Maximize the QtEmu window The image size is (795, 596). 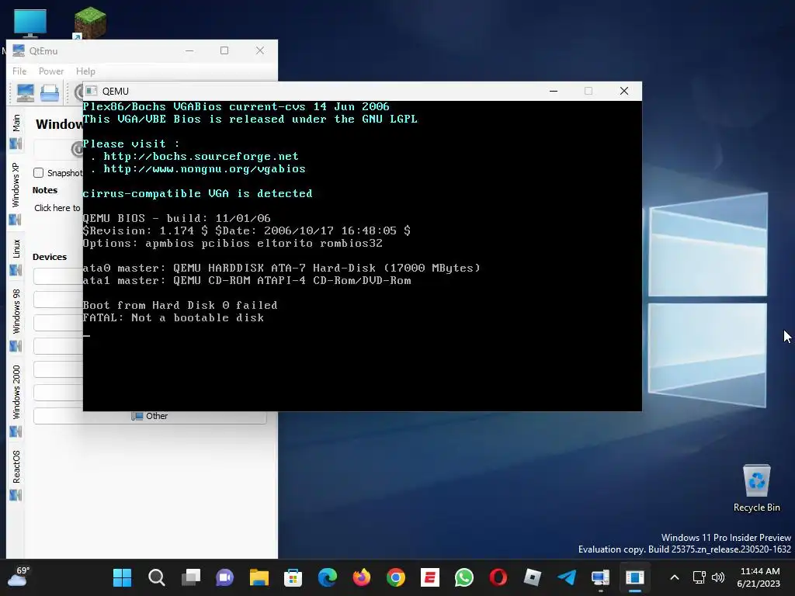[224, 50]
